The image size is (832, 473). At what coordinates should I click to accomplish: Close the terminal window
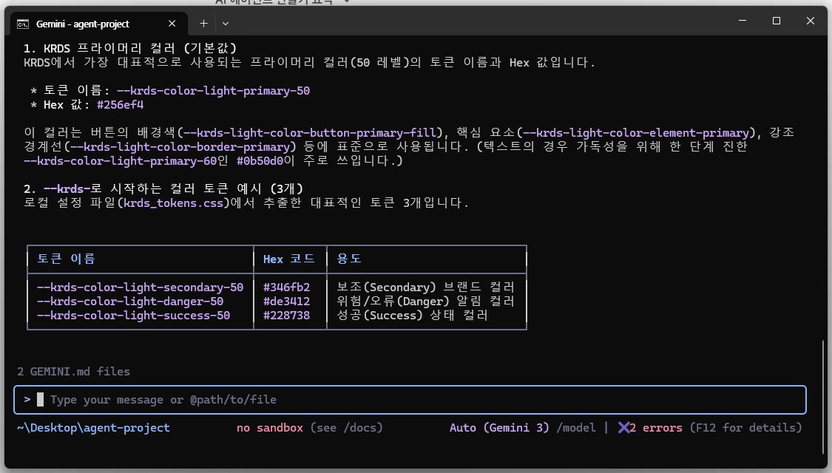tap(811, 21)
